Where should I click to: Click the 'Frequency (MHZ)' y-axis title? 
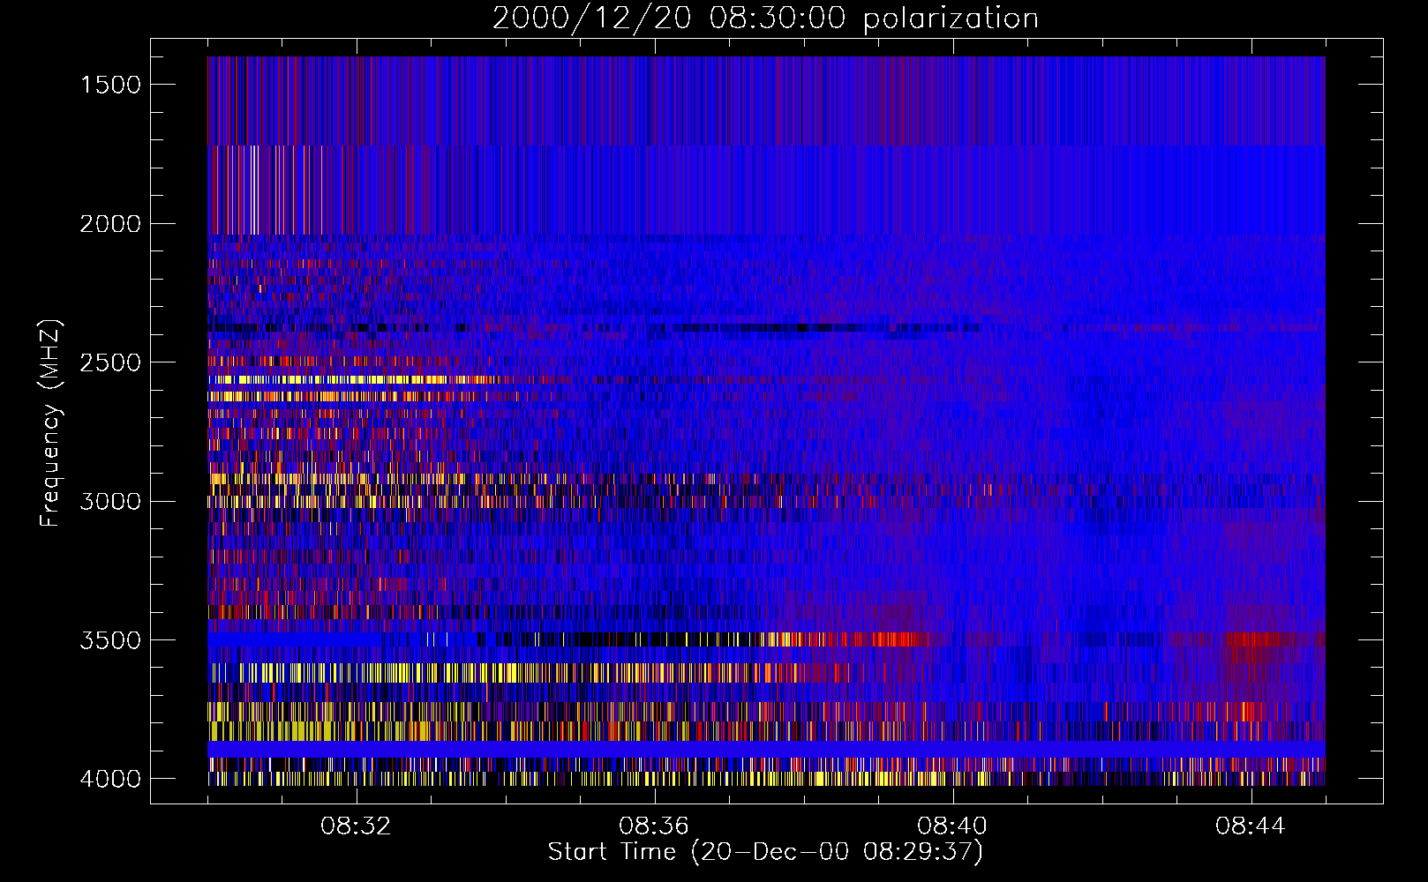51,423
